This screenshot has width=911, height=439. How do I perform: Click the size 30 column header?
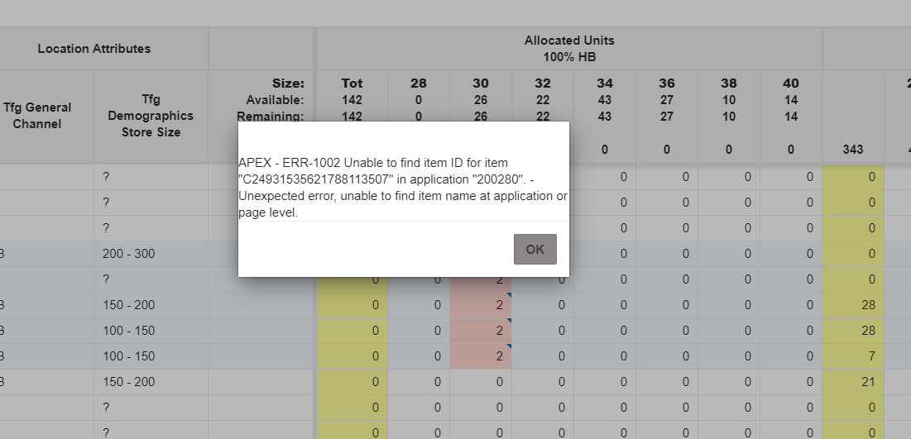click(x=481, y=83)
